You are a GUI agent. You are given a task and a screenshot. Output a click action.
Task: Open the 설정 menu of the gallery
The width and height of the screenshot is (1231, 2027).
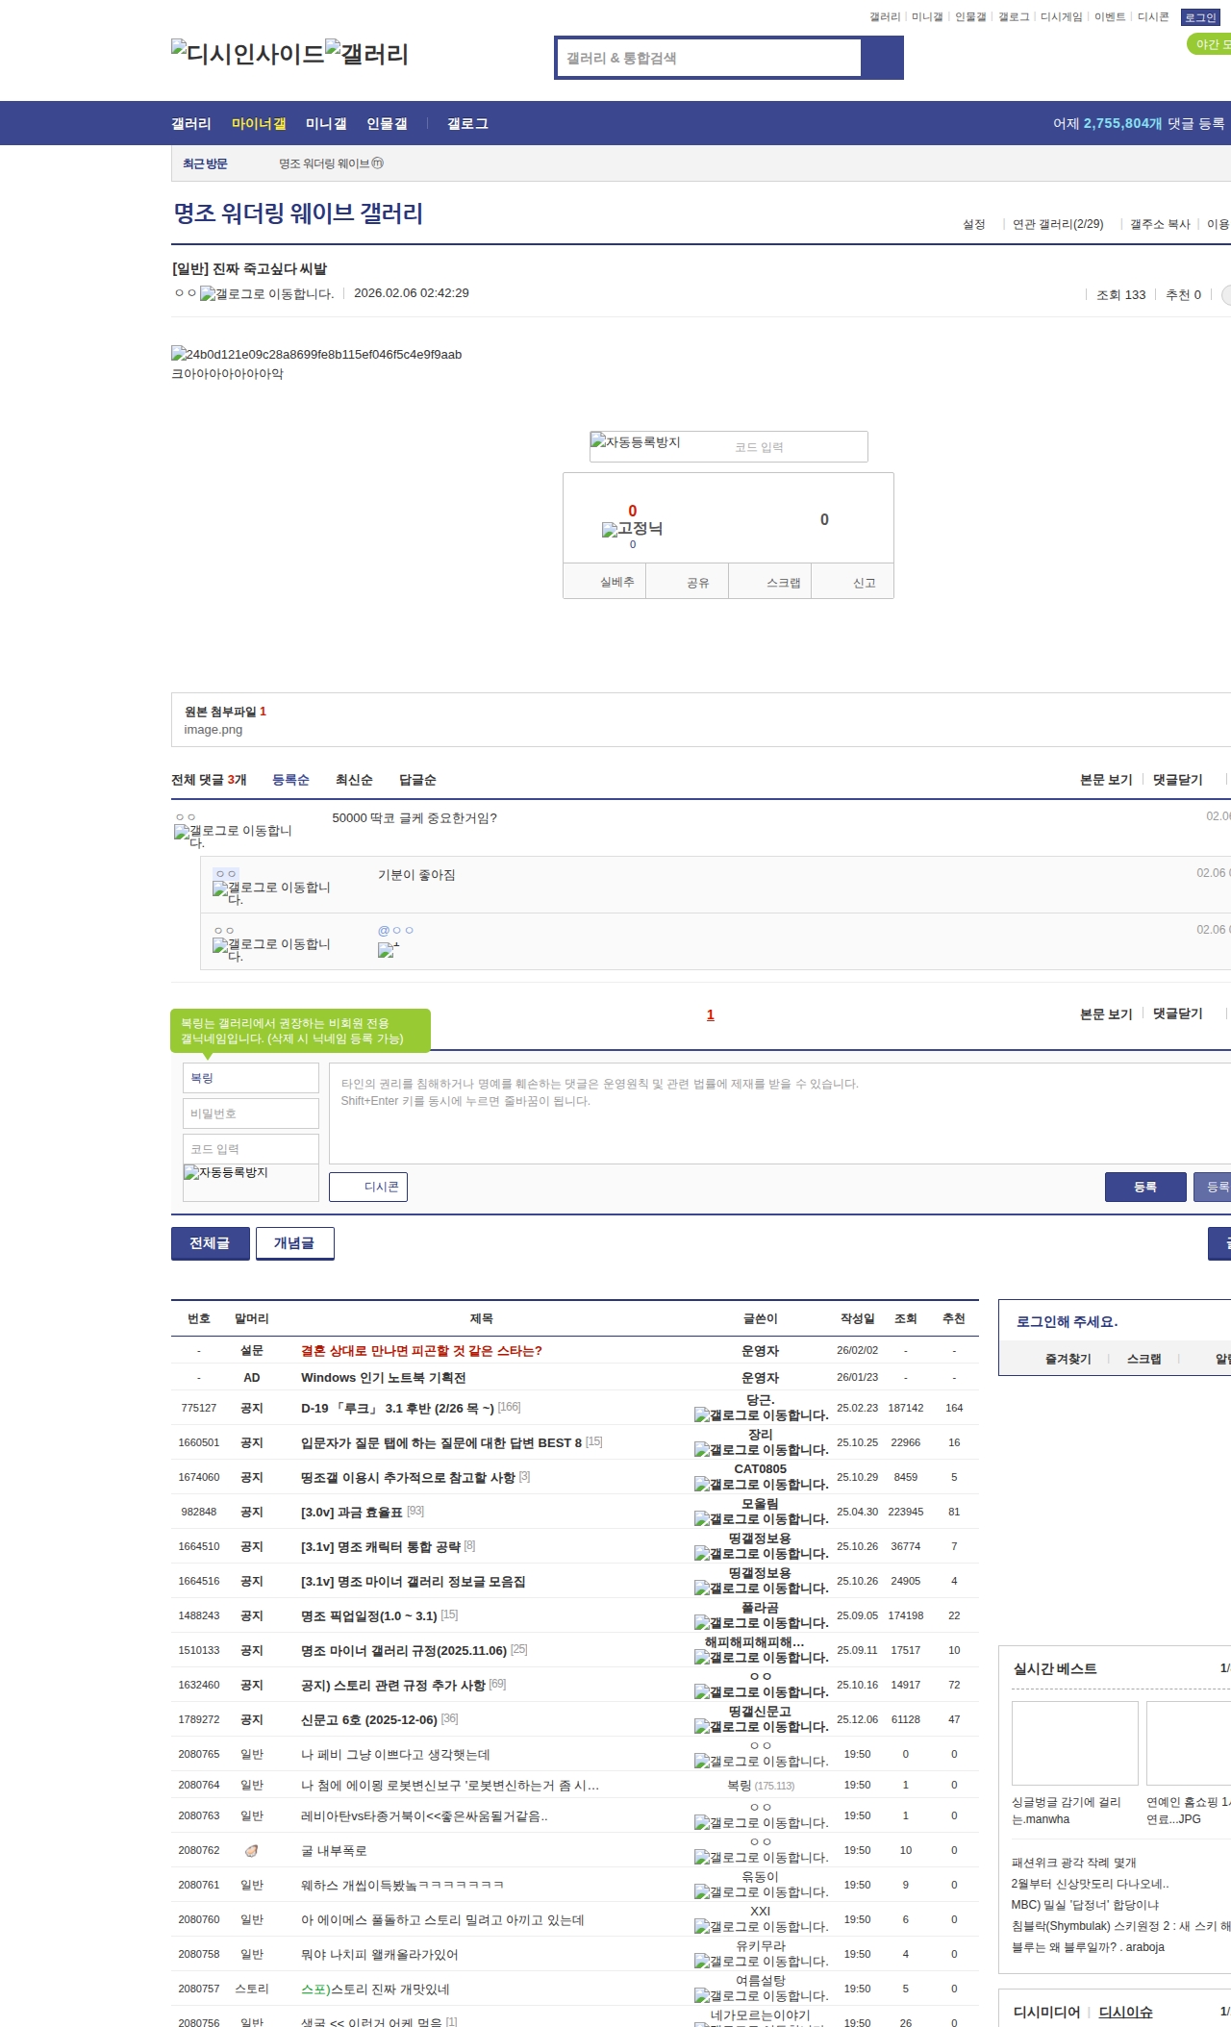coord(973,224)
